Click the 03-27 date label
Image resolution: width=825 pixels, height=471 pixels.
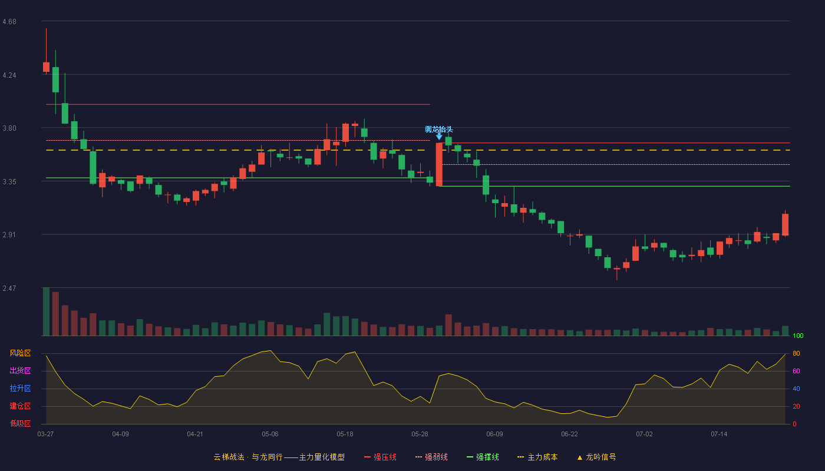click(45, 434)
